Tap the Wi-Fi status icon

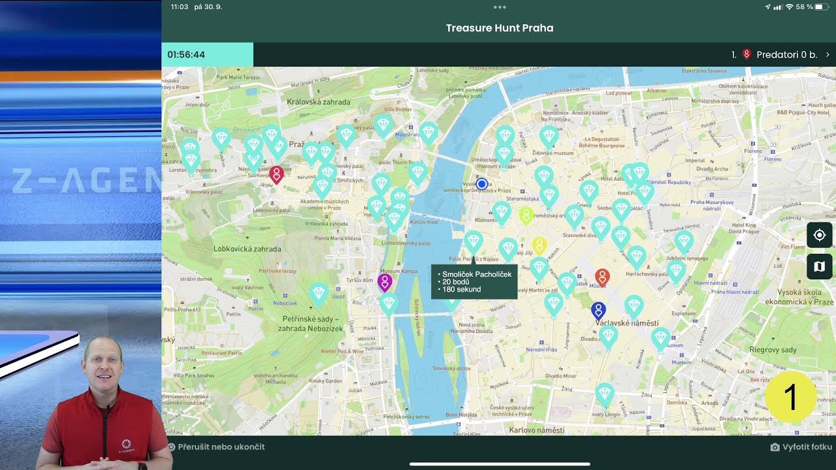click(790, 7)
